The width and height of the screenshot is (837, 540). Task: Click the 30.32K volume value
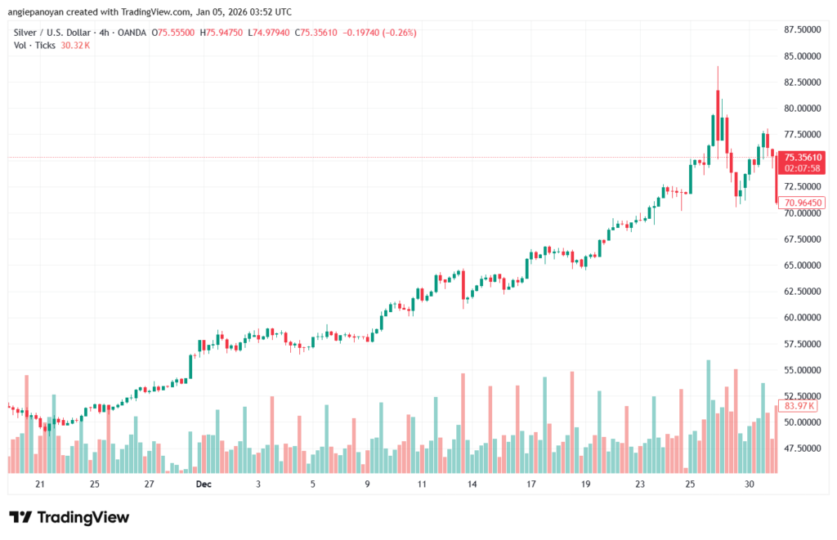point(75,45)
